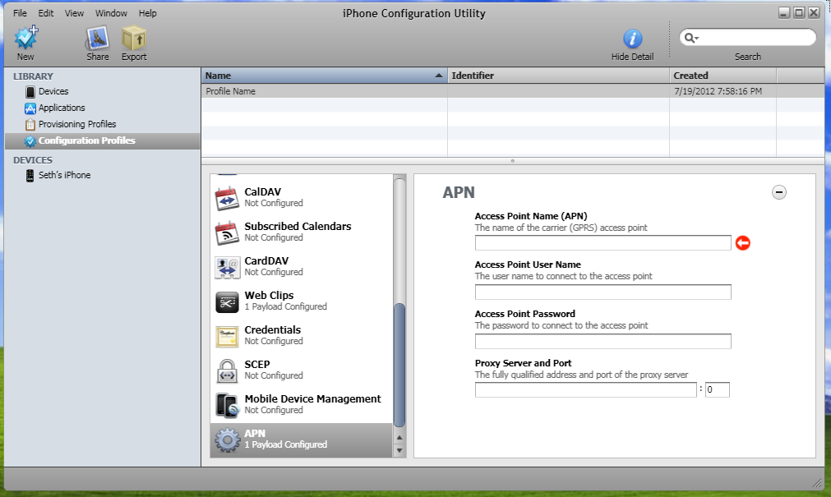Click the Configuration Profiles badge icon

point(30,141)
